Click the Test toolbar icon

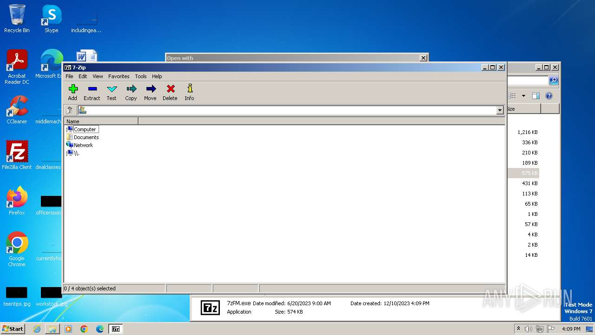pyautogui.click(x=112, y=92)
